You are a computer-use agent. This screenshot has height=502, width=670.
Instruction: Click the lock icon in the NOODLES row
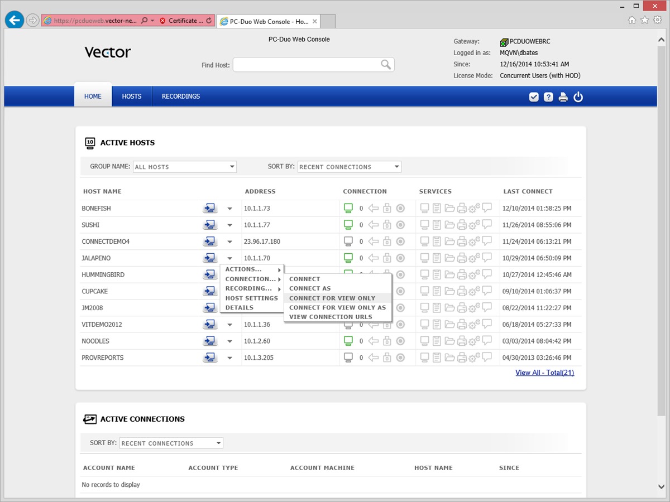(386, 341)
